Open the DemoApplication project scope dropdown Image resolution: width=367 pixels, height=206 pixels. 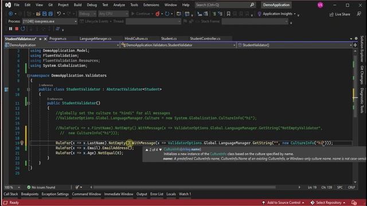coord(62,45)
